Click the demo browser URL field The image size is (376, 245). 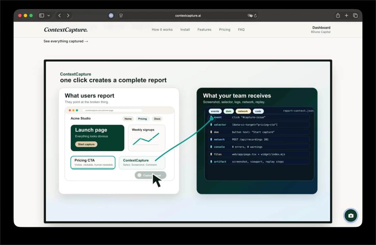pyautogui.click(x=112, y=110)
